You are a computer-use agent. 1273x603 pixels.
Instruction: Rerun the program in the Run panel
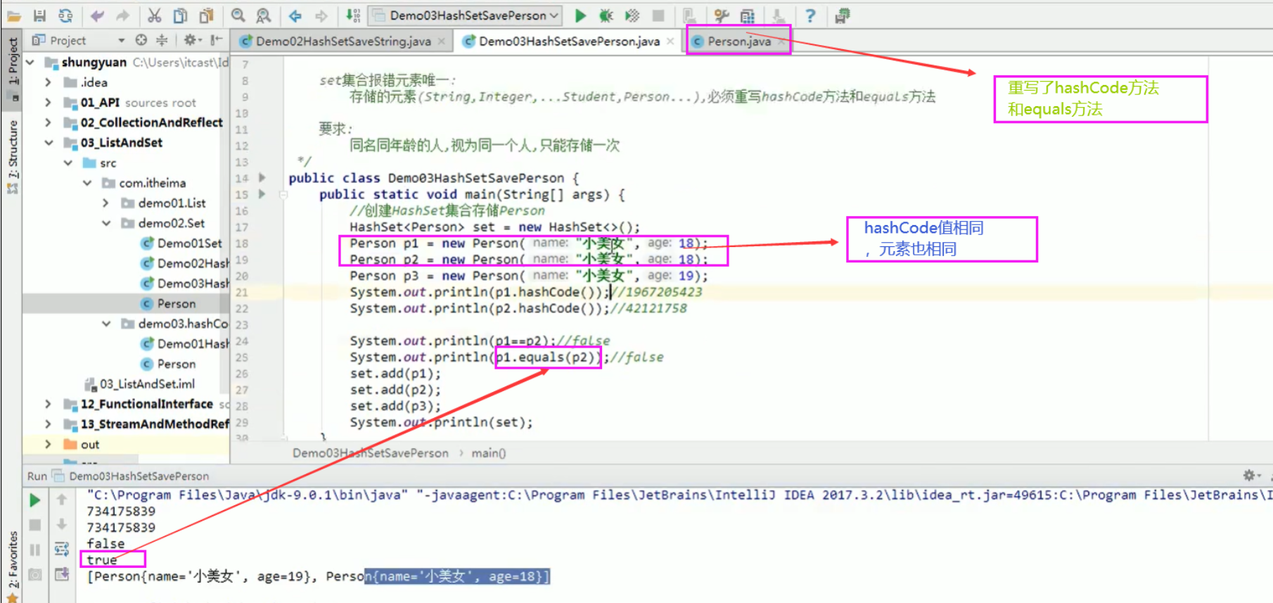34,500
